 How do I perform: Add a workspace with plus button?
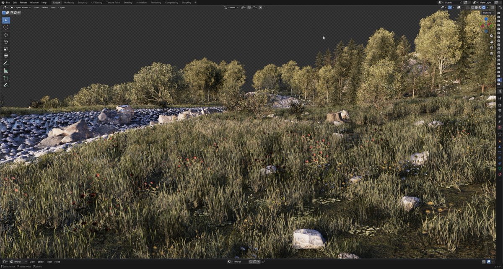tap(195, 3)
